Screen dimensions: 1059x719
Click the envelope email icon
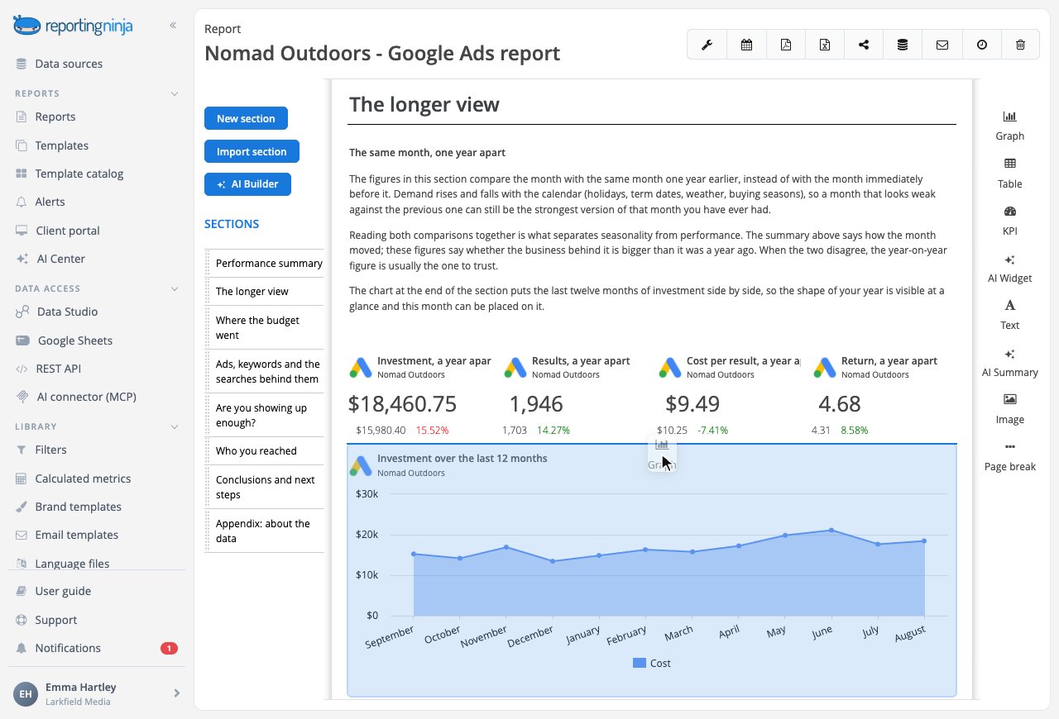tap(942, 45)
